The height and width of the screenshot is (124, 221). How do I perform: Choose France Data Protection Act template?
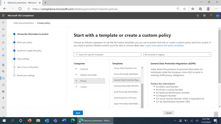(127, 68)
